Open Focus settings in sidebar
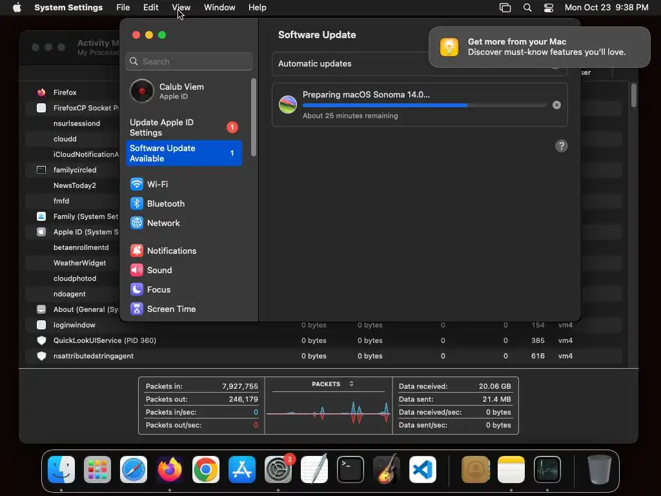This screenshot has width=661, height=496. pyautogui.click(x=184, y=290)
